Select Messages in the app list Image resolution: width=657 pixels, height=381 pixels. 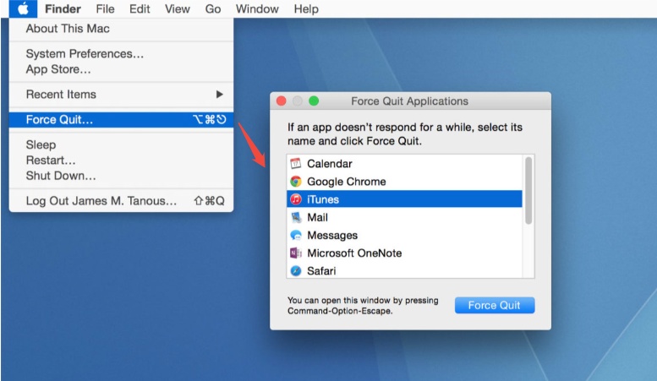(404, 236)
